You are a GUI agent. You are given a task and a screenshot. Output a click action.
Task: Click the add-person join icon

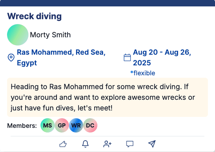pyautogui.click(x=107, y=144)
